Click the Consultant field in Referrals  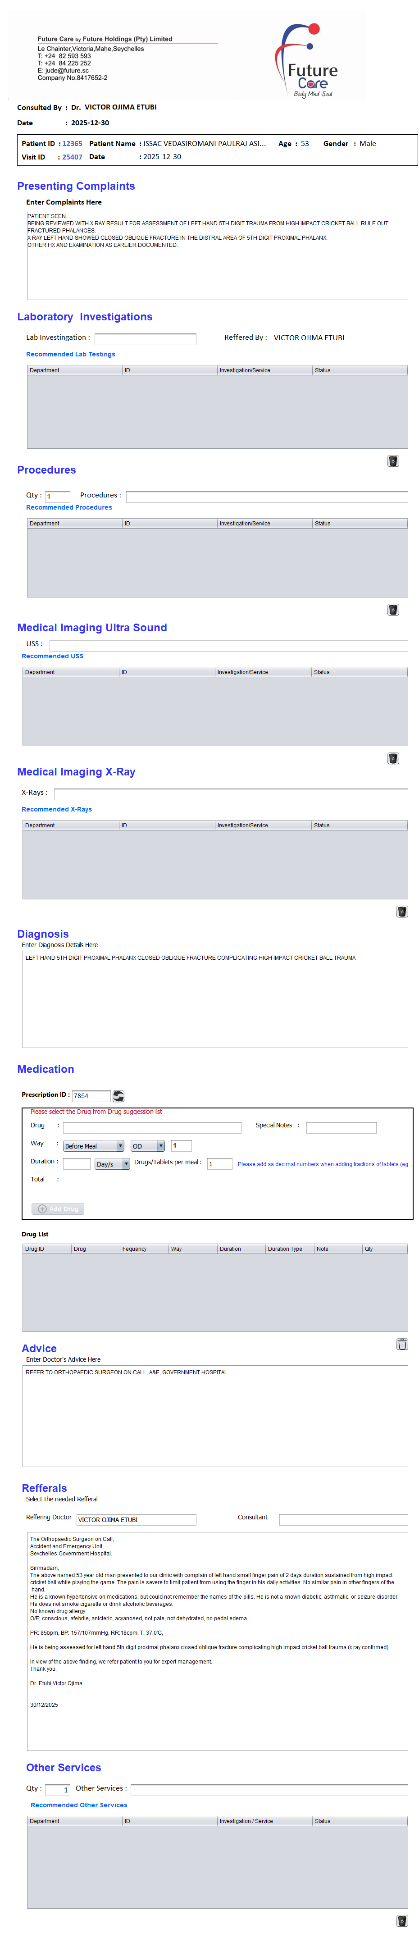click(343, 1520)
